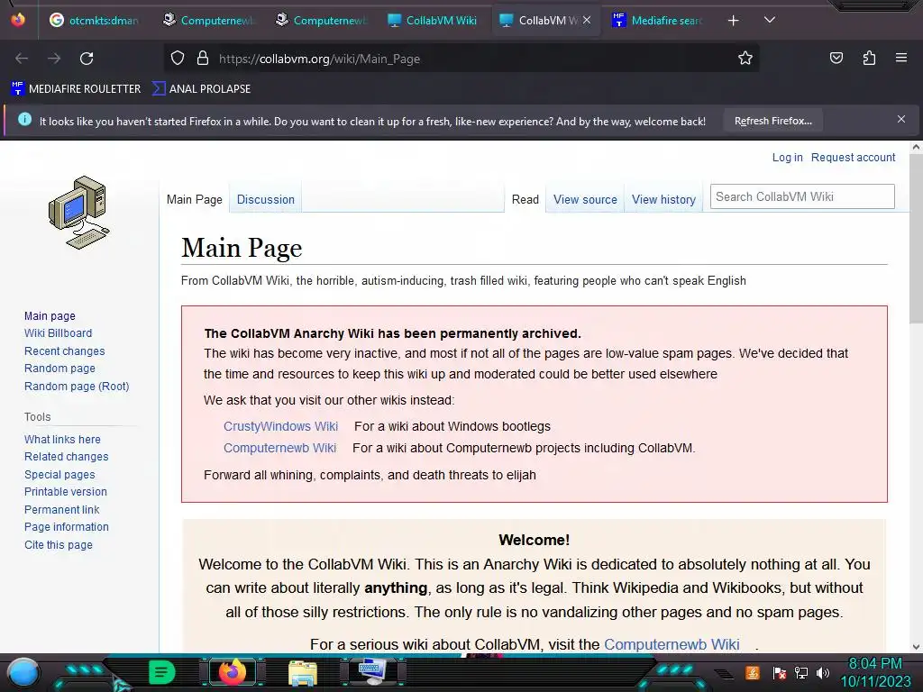Open the Related changes link

(66, 457)
